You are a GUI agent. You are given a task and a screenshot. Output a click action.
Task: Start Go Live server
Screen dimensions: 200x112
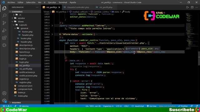(x=152, y=106)
